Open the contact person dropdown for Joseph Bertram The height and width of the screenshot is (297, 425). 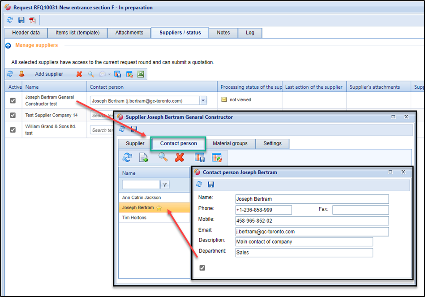[x=203, y=101]
